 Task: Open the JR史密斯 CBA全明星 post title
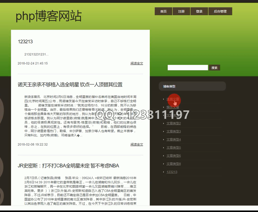coord(68,166)
